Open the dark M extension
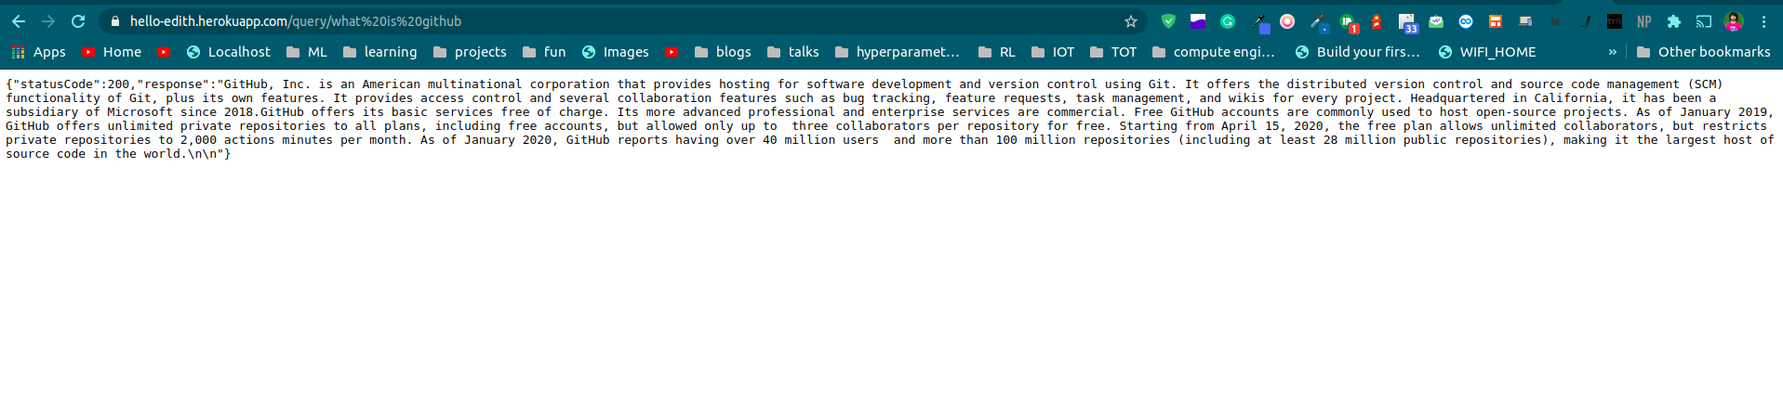This screenshot has width=1783, height=400. click(x=1555, y=21)
